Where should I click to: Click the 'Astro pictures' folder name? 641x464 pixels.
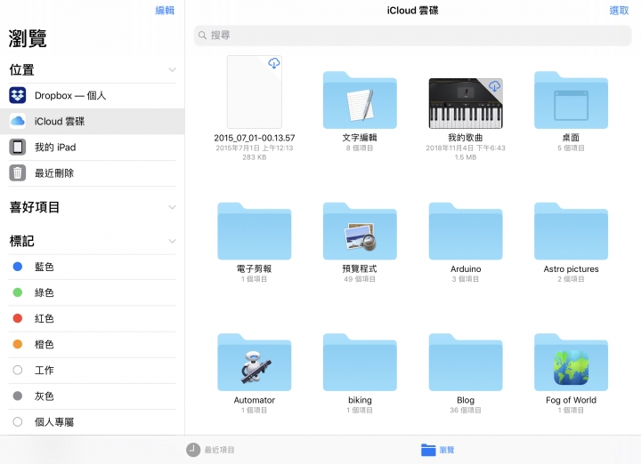click(571, 269)
